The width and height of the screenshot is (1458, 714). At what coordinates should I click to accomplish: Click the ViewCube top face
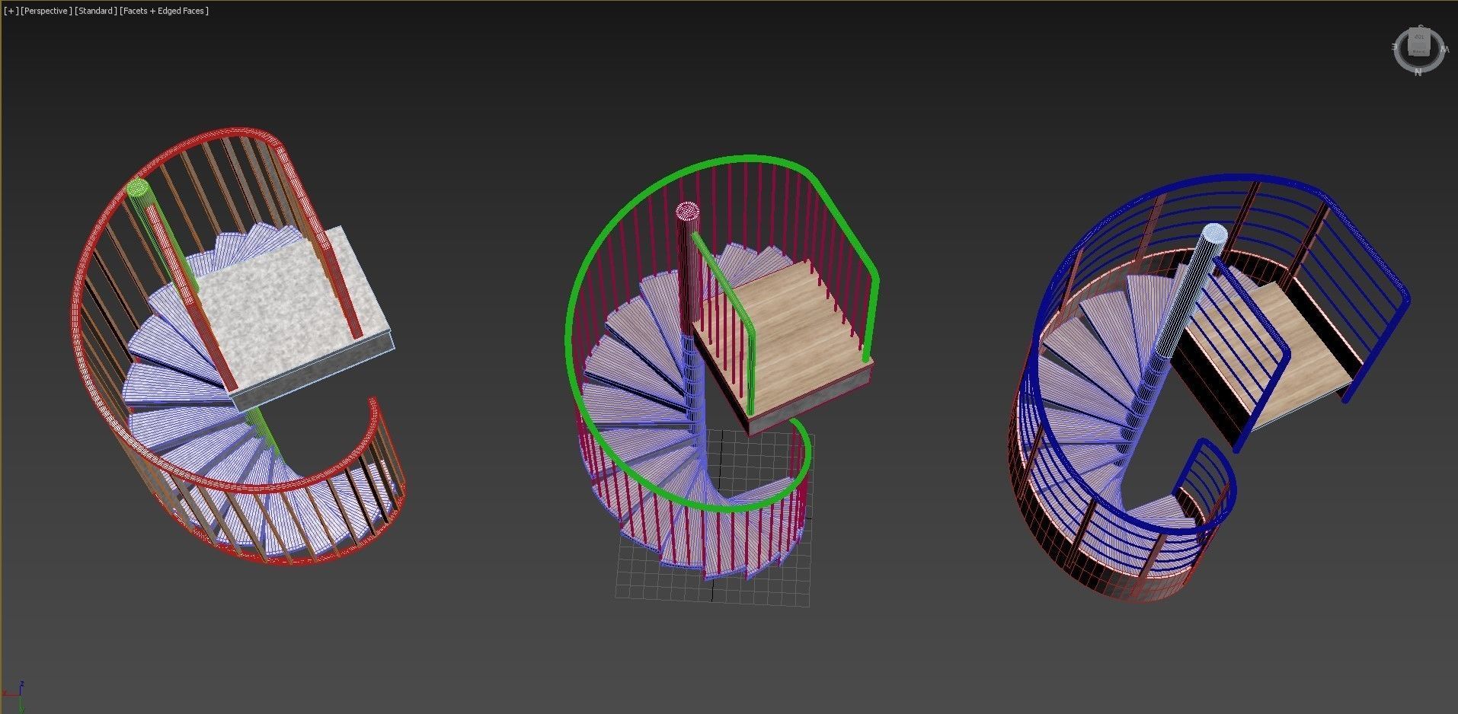click(x=1419, y=36)
